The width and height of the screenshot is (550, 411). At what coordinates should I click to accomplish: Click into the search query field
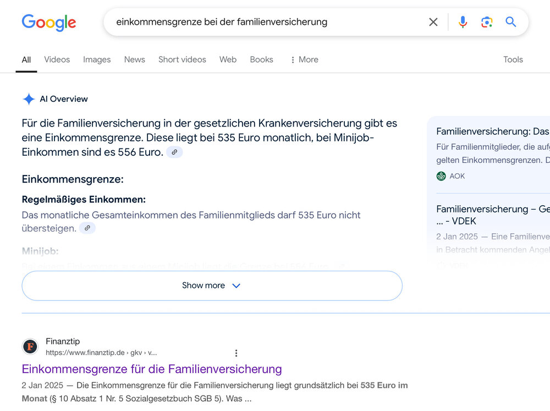pos(264,22)
